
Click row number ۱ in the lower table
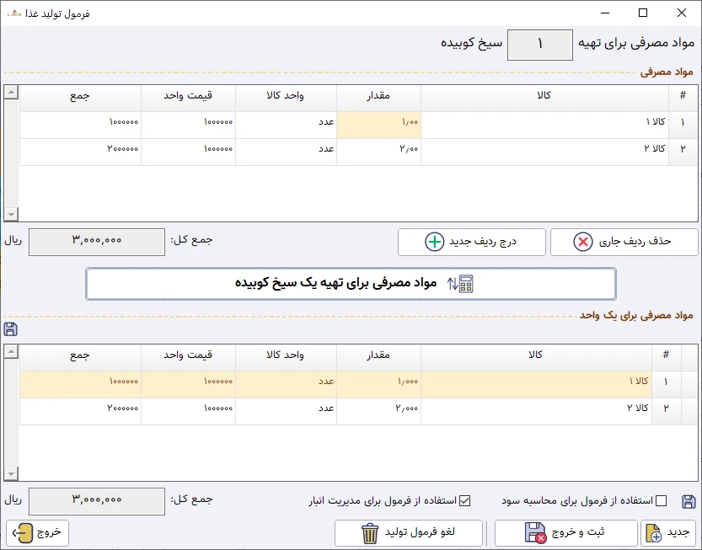click(666, 384)
